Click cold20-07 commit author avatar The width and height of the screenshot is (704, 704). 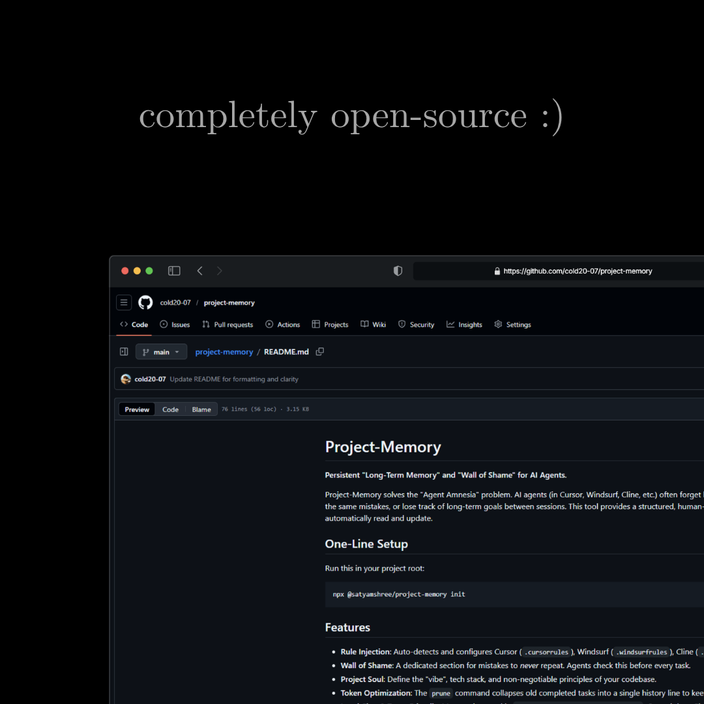click(126, 379)
